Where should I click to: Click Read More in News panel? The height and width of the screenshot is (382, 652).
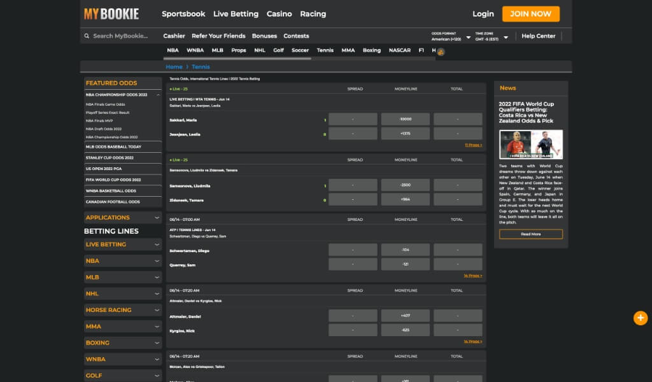tap(531, 234)
